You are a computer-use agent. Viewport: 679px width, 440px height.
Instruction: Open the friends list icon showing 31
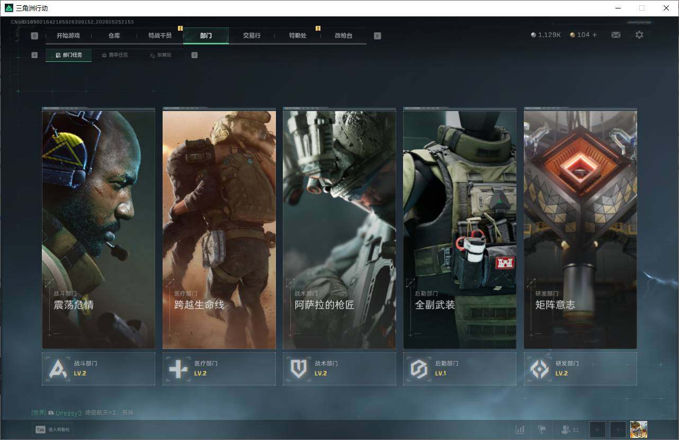(x=570, y=429)
